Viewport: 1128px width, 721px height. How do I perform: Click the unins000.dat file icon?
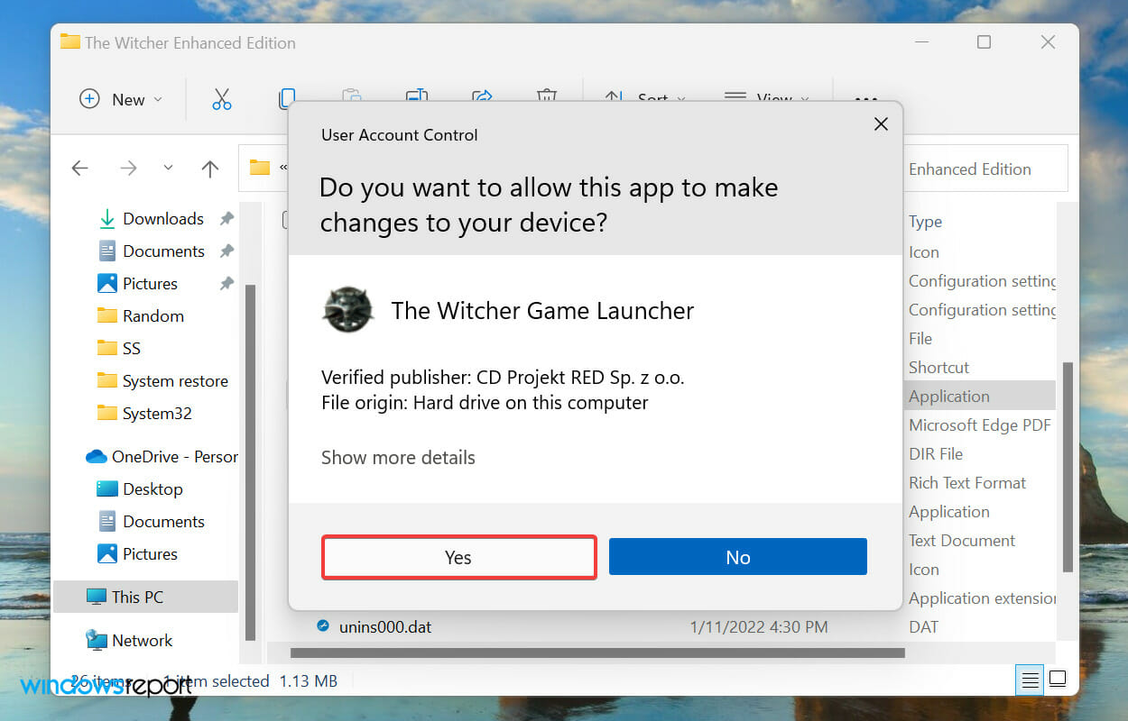[x=322, y=625]
